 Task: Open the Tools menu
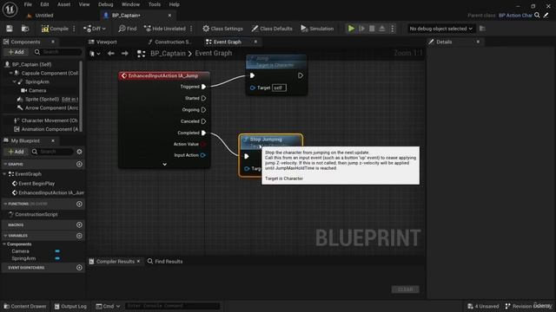point(155,4)
